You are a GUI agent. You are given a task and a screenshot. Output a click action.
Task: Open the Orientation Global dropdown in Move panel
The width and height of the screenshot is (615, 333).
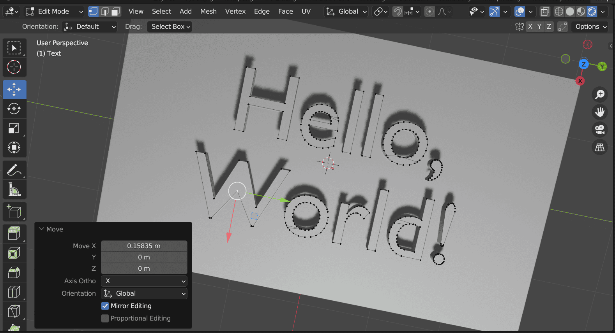point(144,293)
